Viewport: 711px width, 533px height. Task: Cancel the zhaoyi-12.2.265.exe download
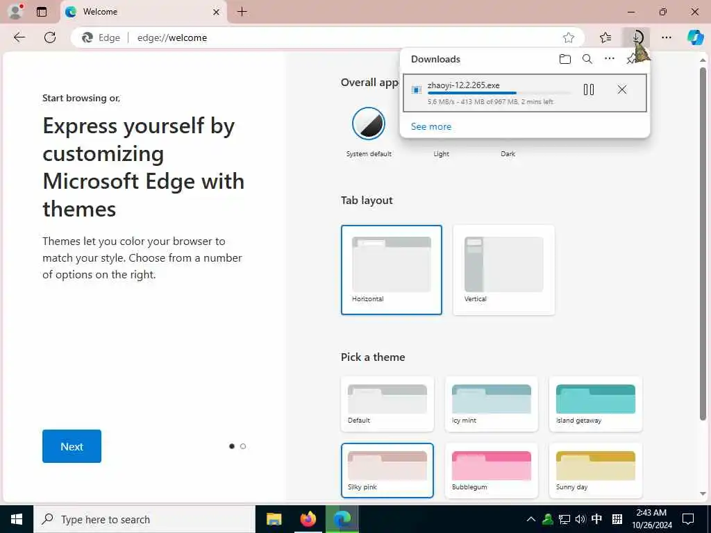pos(621,90)
